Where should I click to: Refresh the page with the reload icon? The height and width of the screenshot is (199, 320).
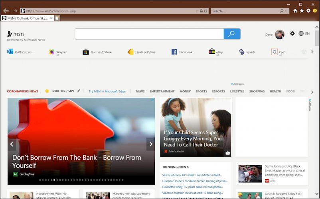coord(205,11)
